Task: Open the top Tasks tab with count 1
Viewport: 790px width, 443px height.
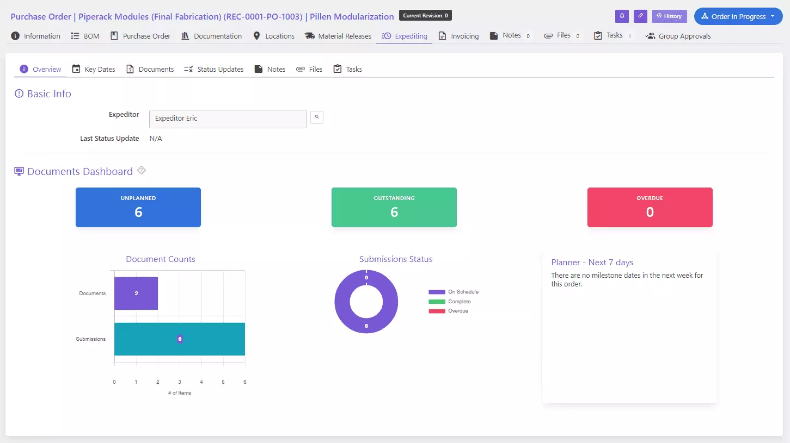Action: point(613,35)
